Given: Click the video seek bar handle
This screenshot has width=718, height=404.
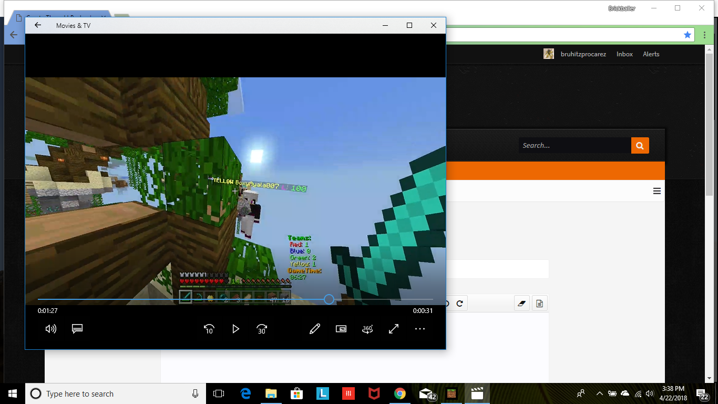Looking at the screenshot, I should 329,299.
